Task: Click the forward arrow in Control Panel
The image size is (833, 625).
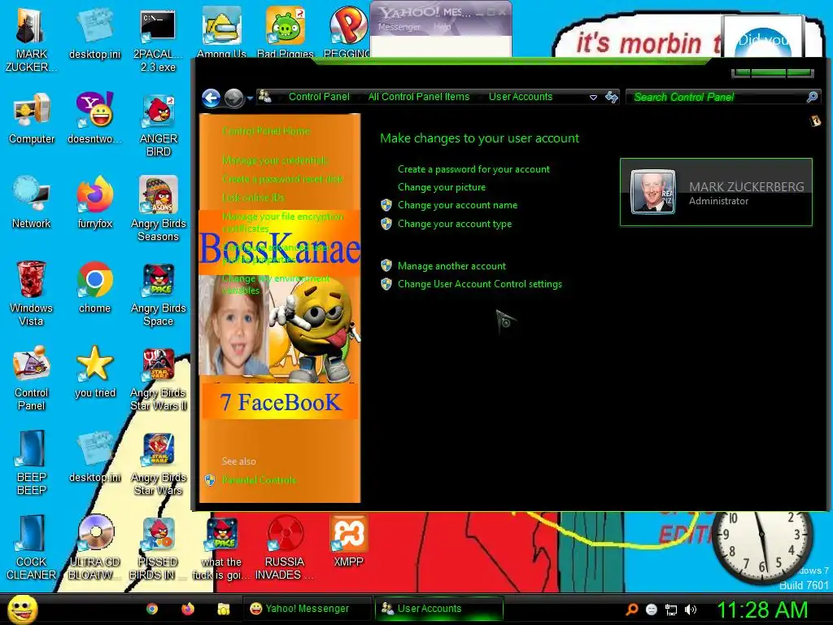Action: click(x=233, y=98)
